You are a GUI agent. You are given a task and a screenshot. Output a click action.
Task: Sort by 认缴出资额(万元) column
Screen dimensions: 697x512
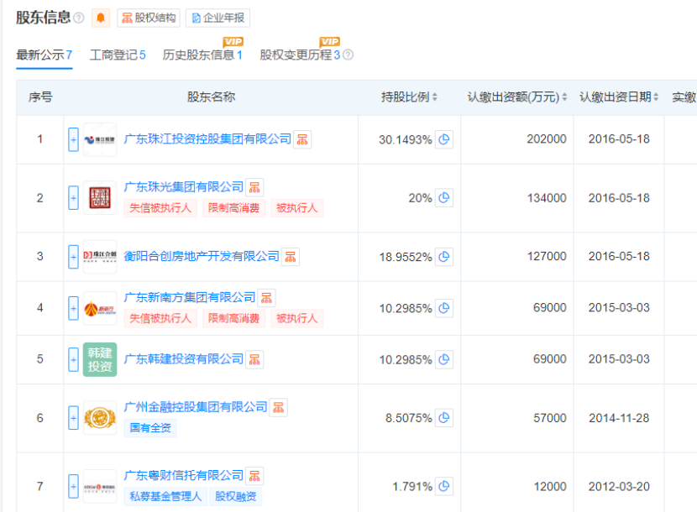(517, 97)
